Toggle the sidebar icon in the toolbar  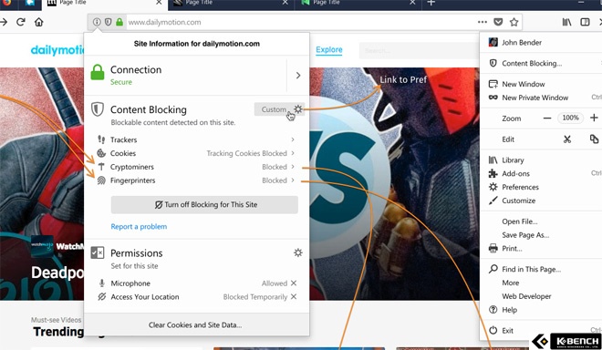point(585,22)
